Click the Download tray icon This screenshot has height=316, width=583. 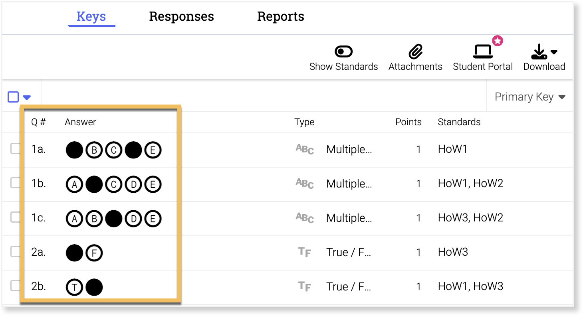[x=539, y=52]
